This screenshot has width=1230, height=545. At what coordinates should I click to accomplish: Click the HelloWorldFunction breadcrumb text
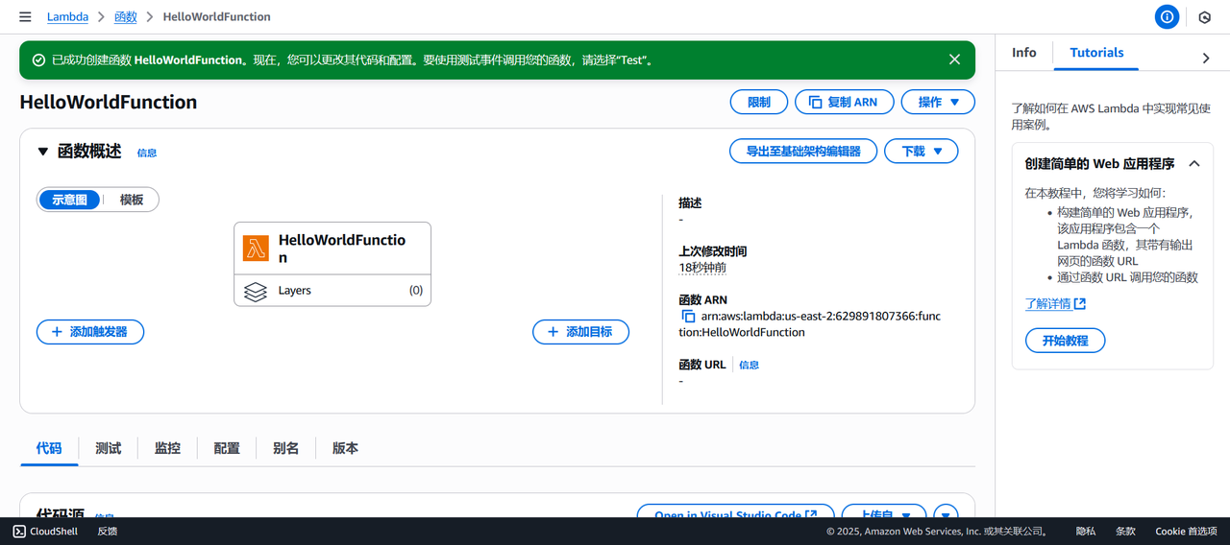[217, 17]
